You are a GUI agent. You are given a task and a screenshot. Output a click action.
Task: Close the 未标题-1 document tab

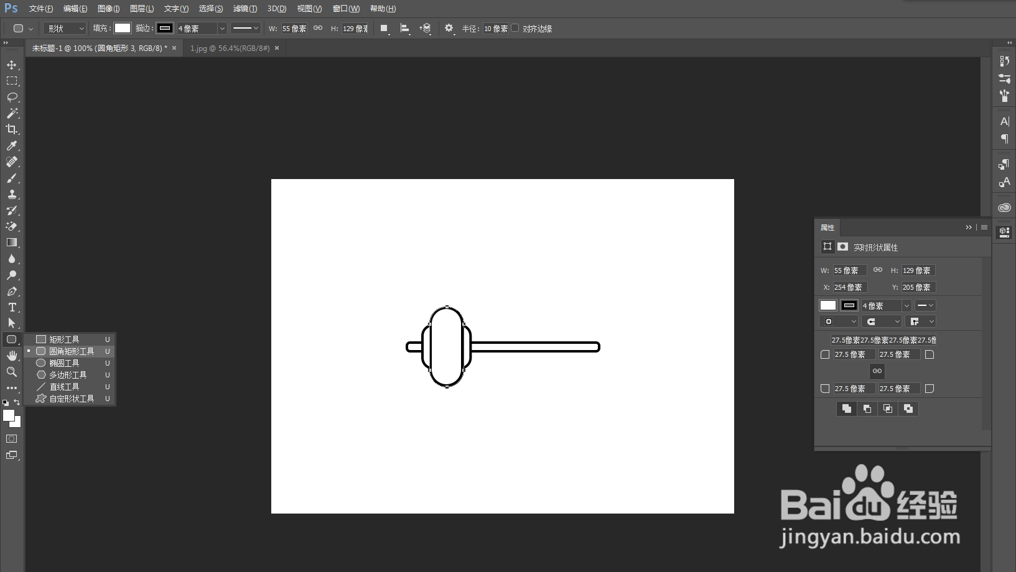(x=174, y=48)
